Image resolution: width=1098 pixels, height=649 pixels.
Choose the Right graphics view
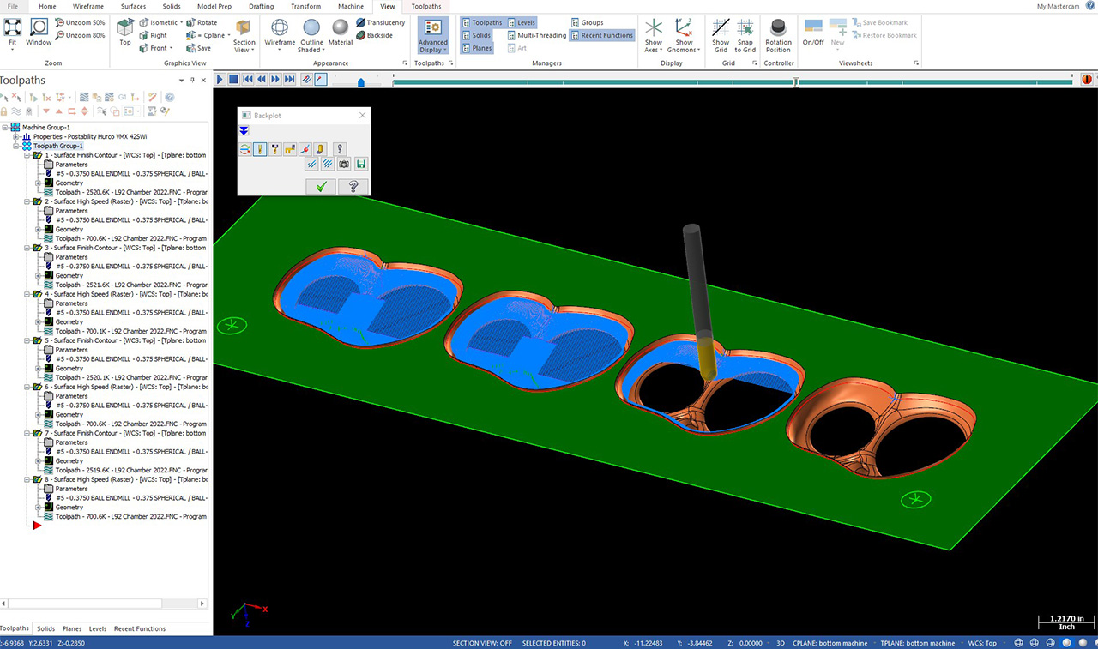(154, 35)
